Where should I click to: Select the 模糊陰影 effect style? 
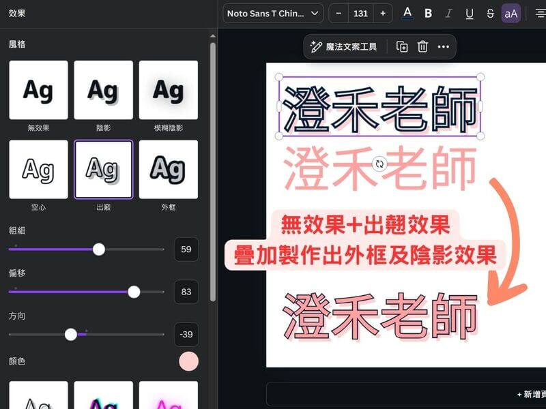pyautogui.click(x=168, y=90)
